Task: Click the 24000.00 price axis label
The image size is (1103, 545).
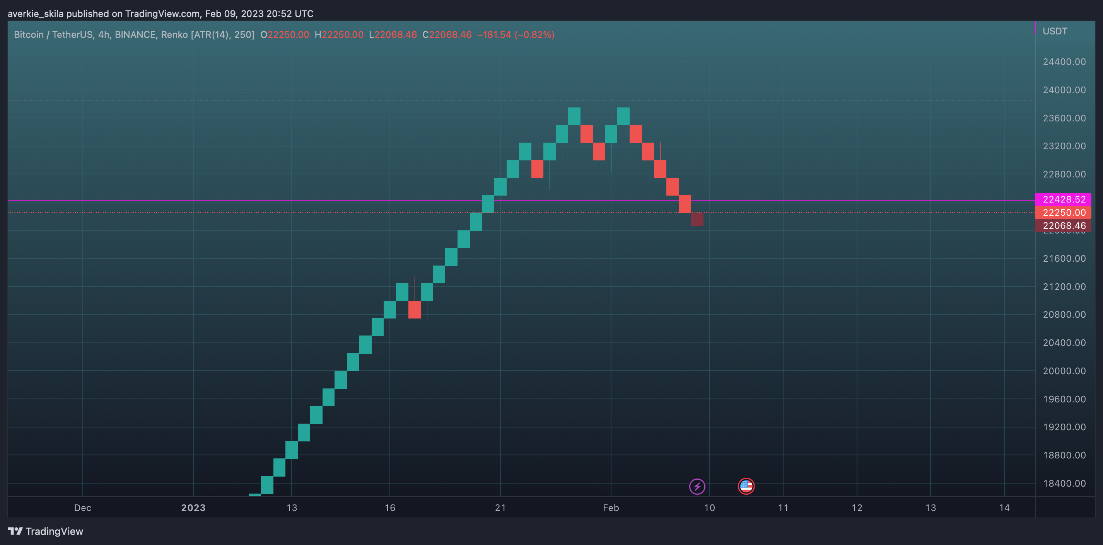Action: click(1064, 90)
